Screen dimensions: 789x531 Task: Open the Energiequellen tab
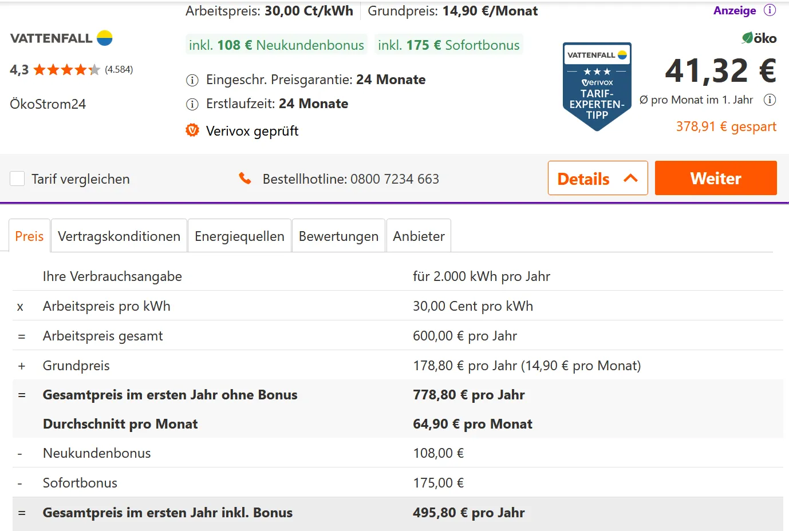239,236
